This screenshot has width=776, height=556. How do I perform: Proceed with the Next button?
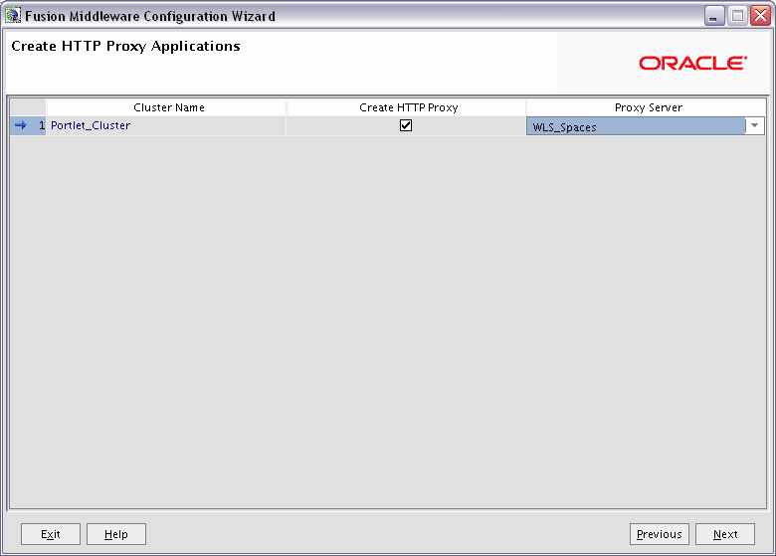click(725, 534)
